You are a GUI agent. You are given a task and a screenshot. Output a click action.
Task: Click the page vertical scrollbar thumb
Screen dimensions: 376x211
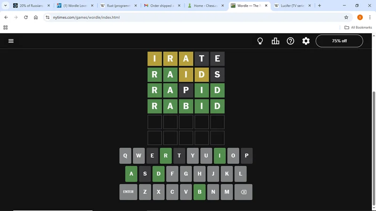[x=374, y=148]
